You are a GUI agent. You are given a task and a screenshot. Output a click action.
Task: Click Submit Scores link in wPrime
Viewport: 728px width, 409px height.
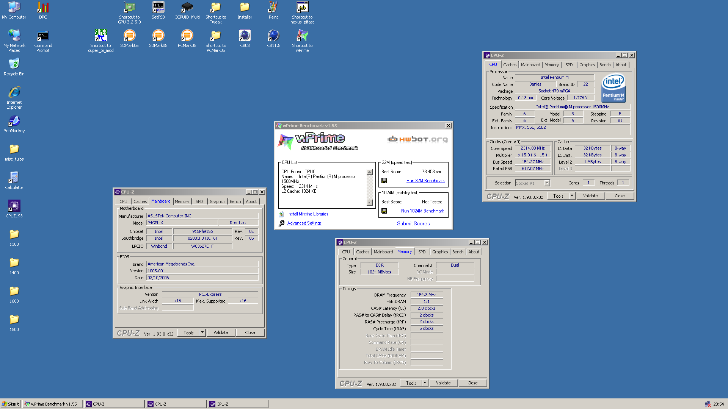click(x=413, y=223)
